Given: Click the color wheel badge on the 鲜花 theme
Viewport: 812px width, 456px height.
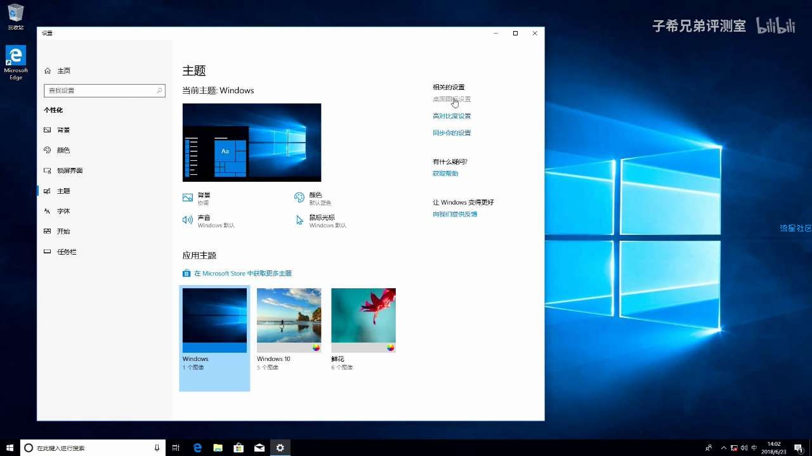Looking at the screenshot, I should click(390, 348).
